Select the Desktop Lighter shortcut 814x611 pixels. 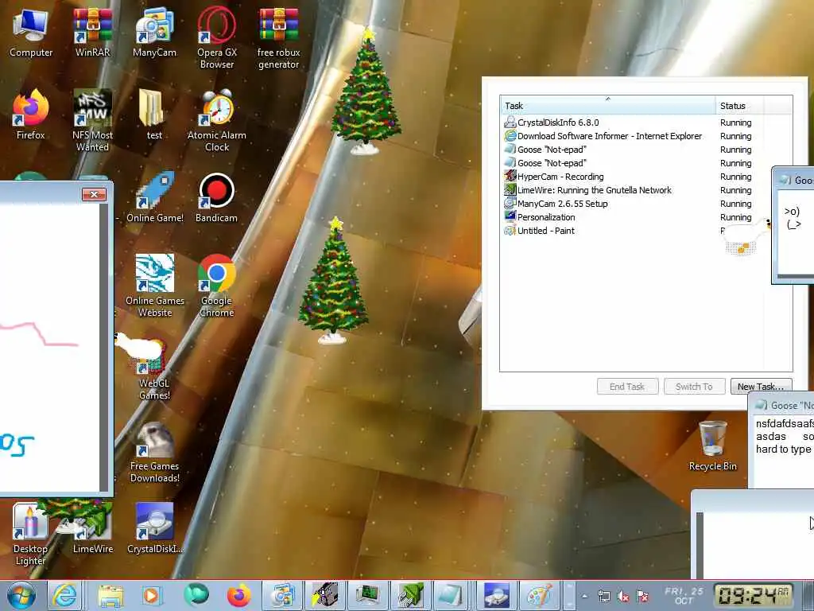pyautogui.click(x=30, y=535)
